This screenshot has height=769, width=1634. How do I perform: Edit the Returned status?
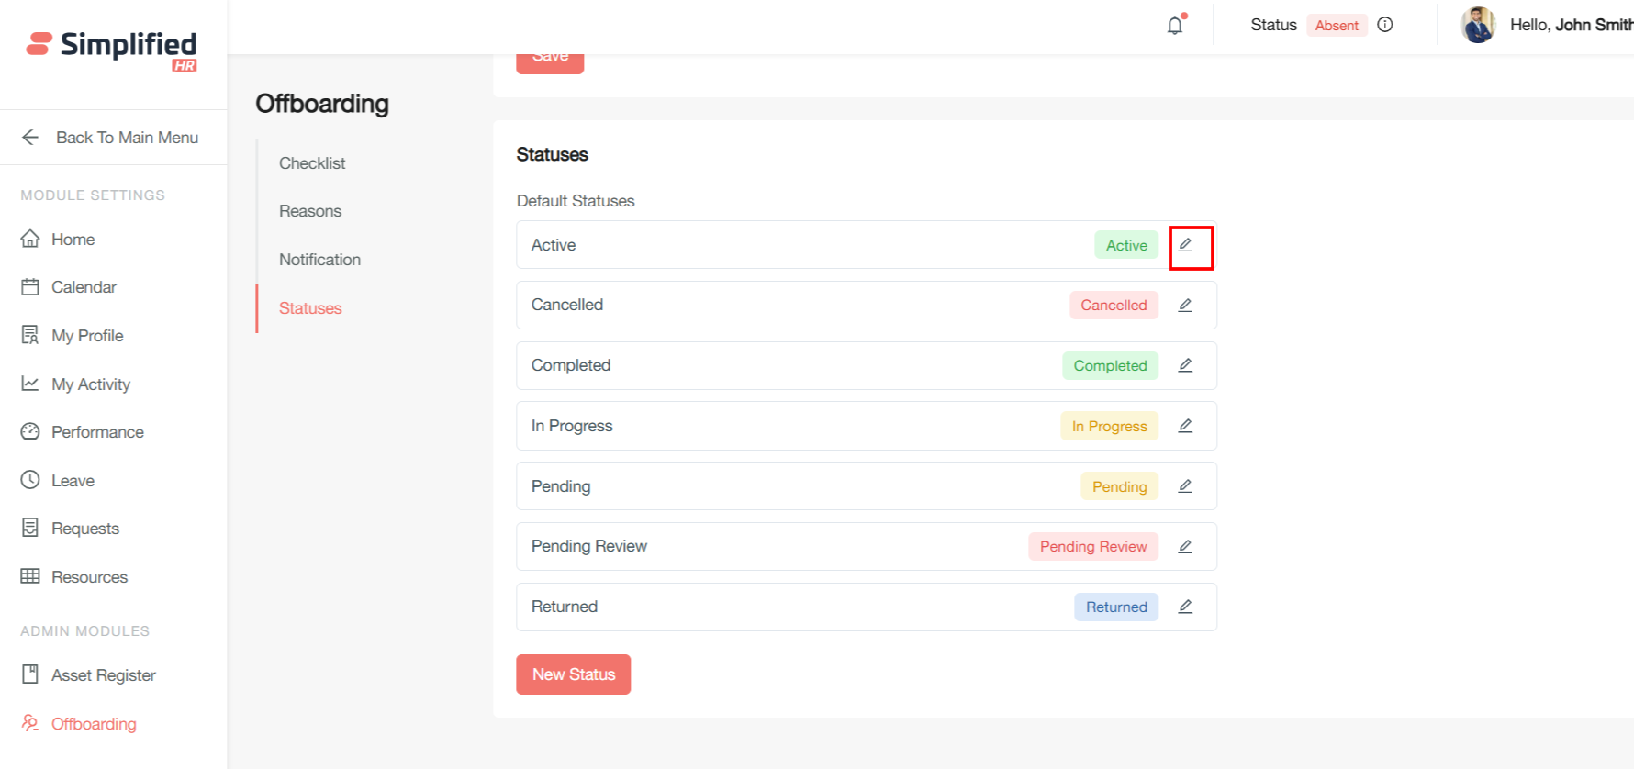point(1185,607)
